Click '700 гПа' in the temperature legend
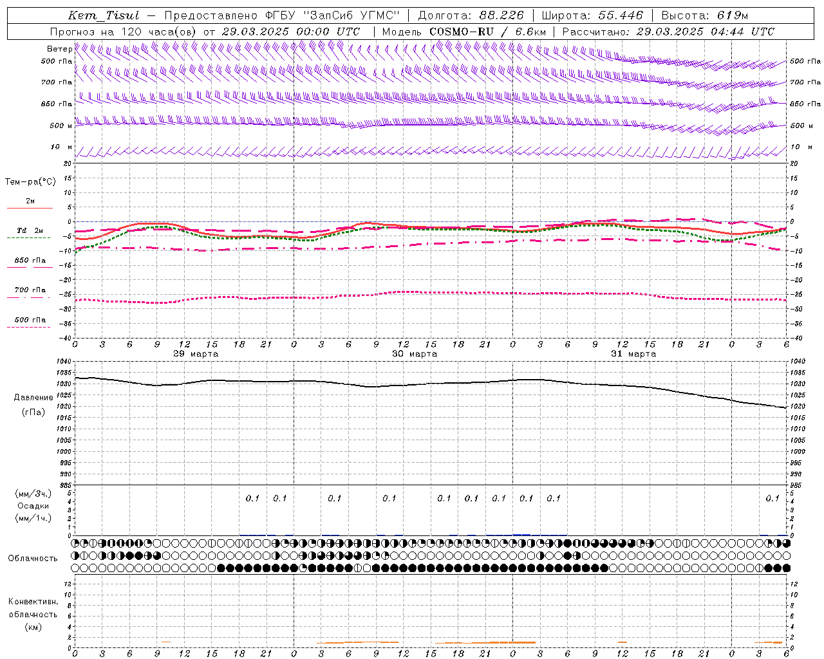This screenshot has width=824, height=659. (30, 290)
